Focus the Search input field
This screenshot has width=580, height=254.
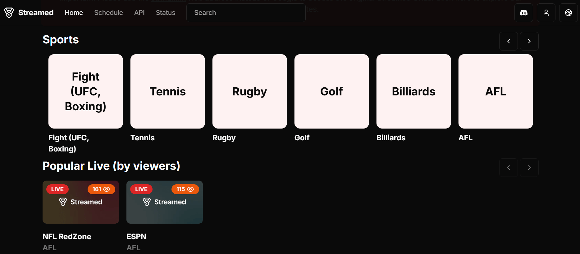pyautogui.click(x=246, y=13)
